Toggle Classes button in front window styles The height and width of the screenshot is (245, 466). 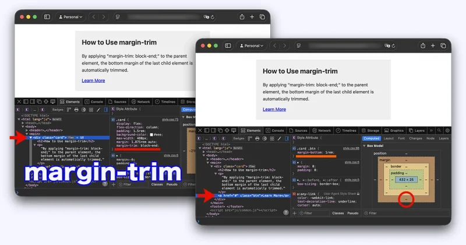tap(338, 213)
